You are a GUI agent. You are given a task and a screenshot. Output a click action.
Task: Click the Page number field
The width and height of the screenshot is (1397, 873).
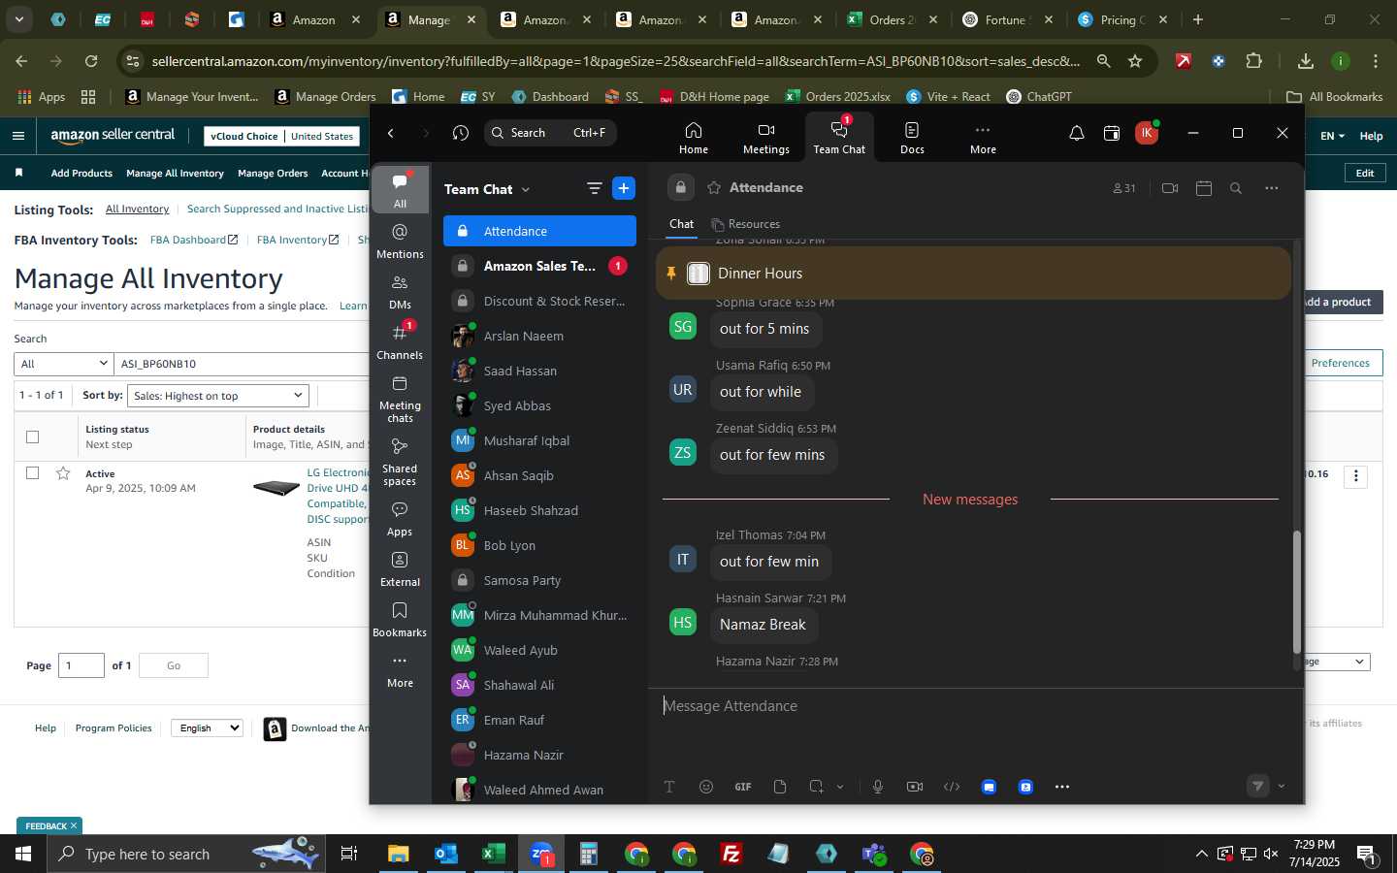[81, 665]
